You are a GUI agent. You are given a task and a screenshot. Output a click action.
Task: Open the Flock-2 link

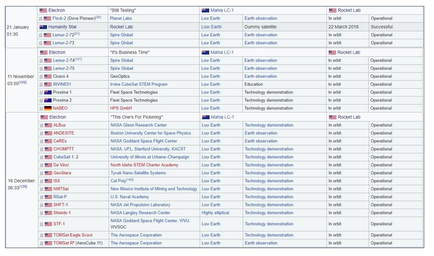click(59, 19)
